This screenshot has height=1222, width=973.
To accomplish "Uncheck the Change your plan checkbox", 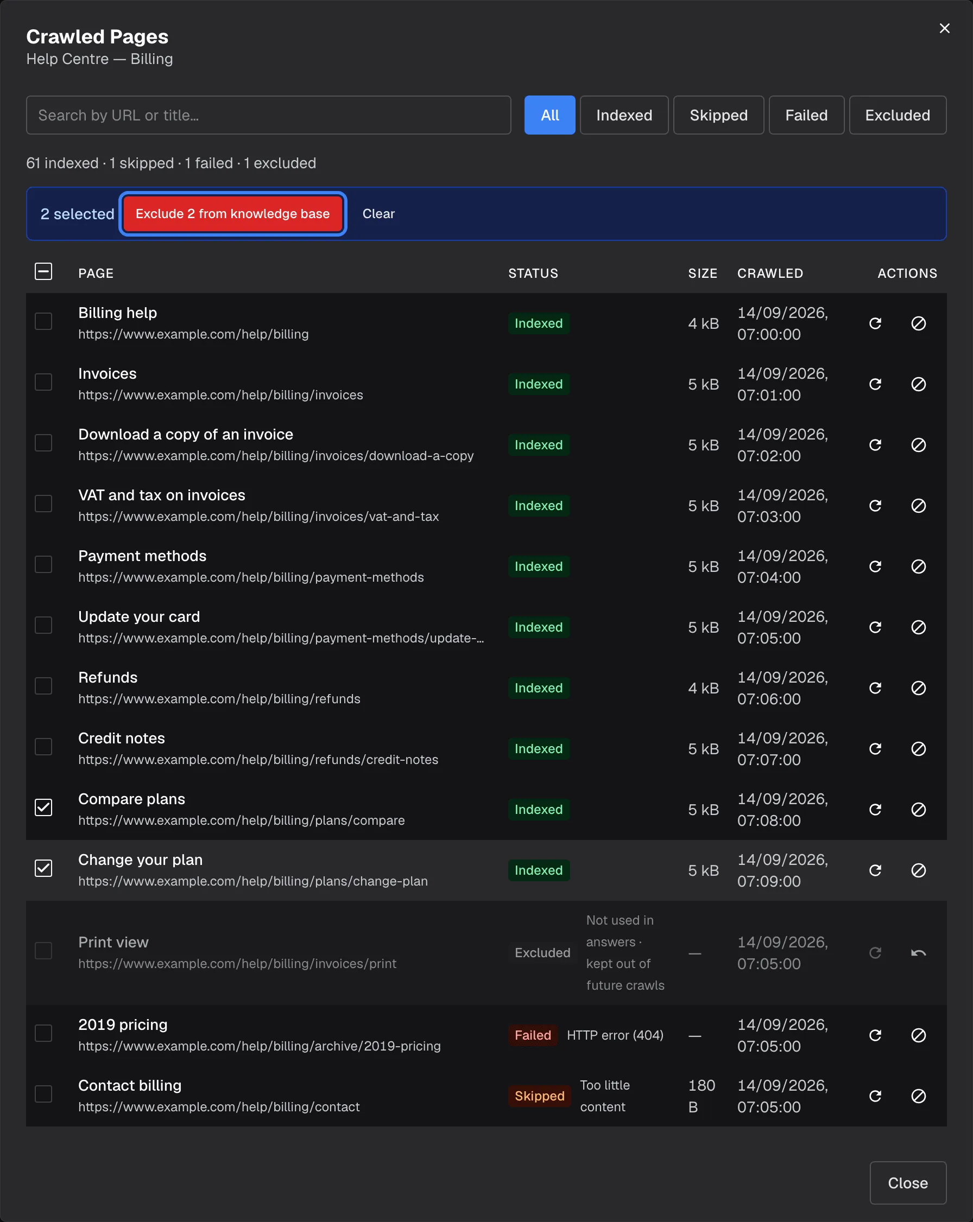I will click(43, 868).
